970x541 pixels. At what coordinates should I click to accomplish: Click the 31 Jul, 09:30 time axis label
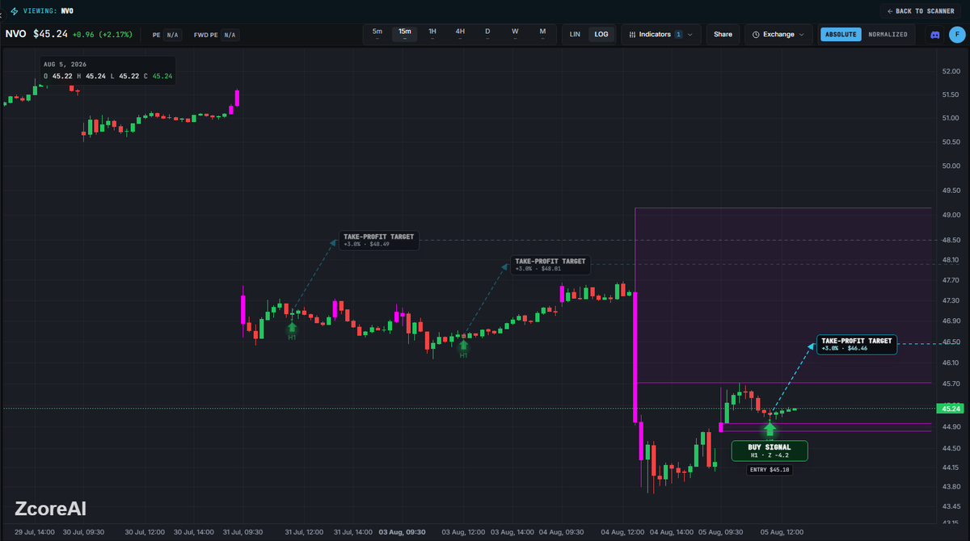pos(243,532)
